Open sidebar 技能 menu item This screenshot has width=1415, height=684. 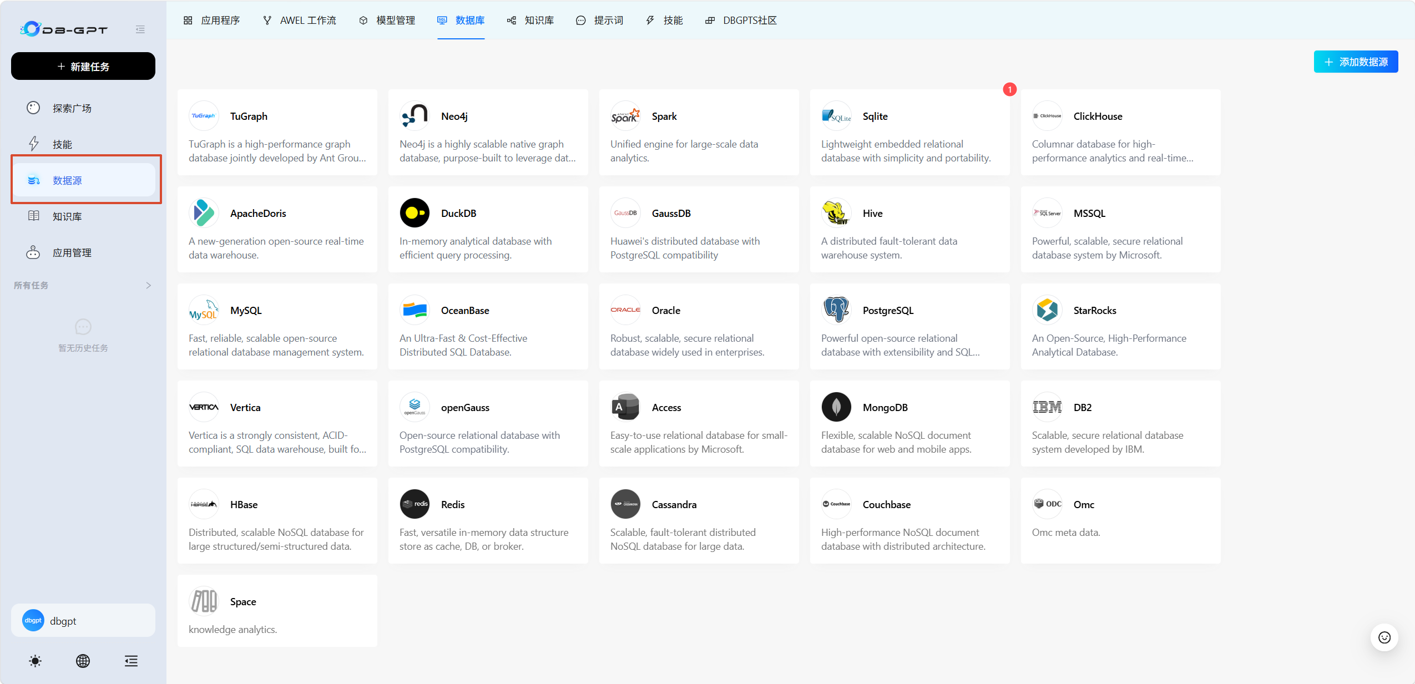[x=83, y=144]
